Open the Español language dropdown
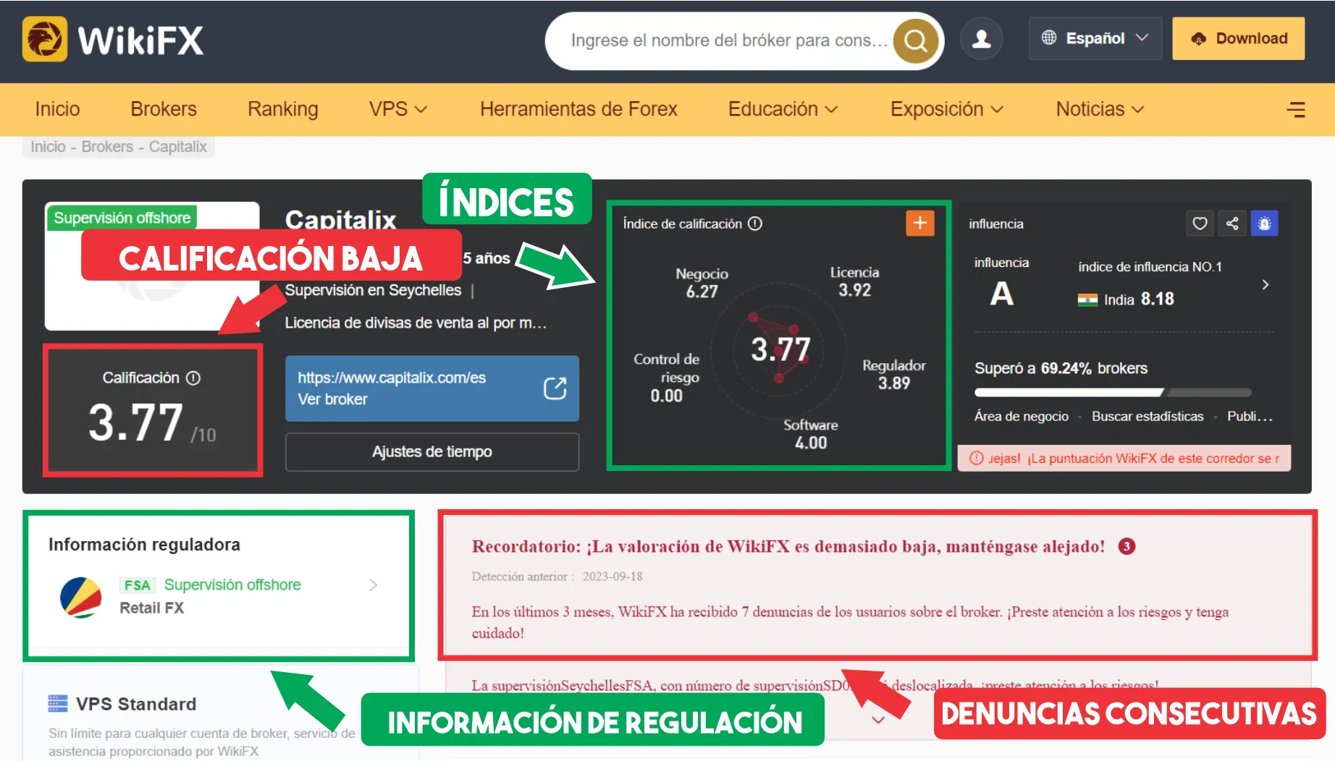Screen dimensions: 1335x761 coord(1095,38)
